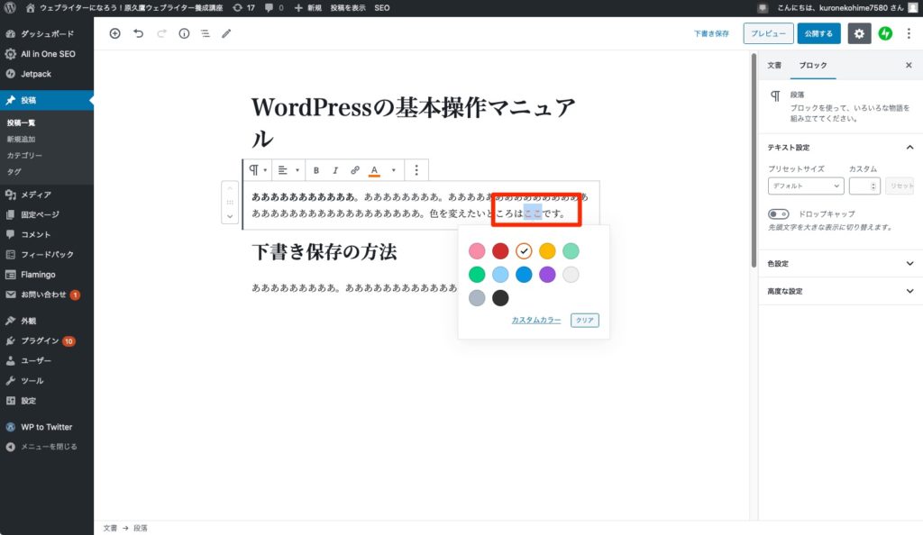This screenshot has width=923, height=535.
Task: Open Dashboard in the sidebar menu
Action: tap(47, 34)
